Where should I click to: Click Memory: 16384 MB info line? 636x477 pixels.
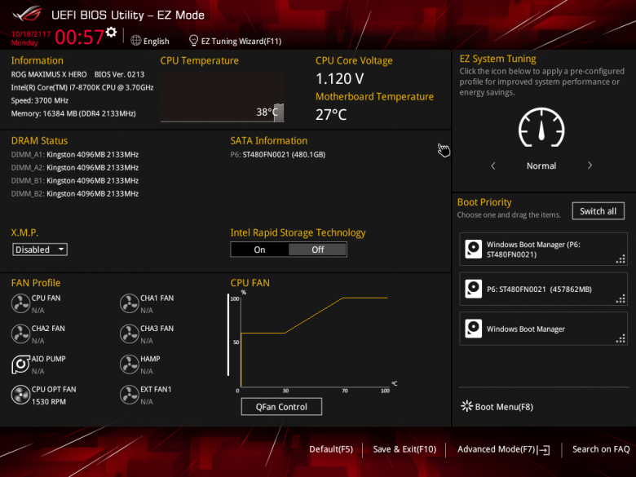pyautogui.click(x=73, y=113)
